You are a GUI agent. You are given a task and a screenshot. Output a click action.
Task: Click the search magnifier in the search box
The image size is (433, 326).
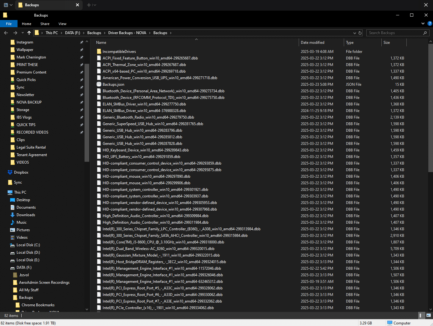click(425, 33)
